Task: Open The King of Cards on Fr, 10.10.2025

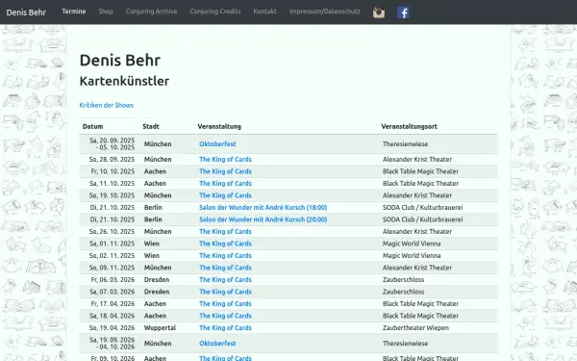Action: click(225, 171)
